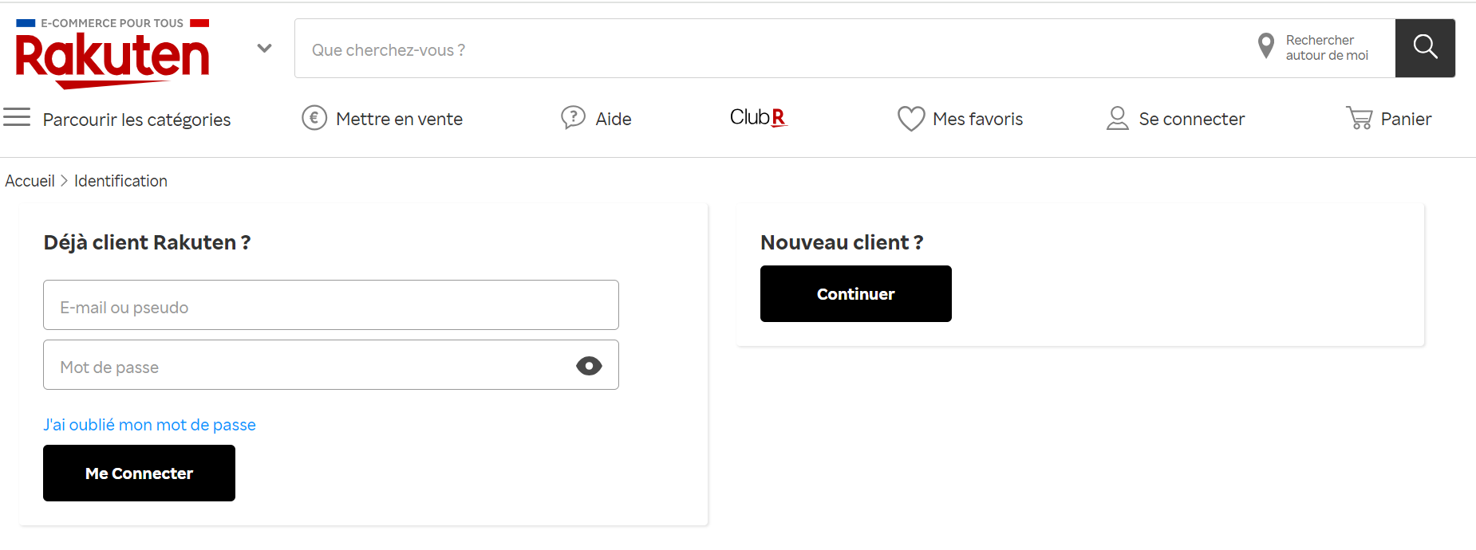
Task: Click 'J'ai oublié mon mot de passe'
Action: tap(149, 425)
